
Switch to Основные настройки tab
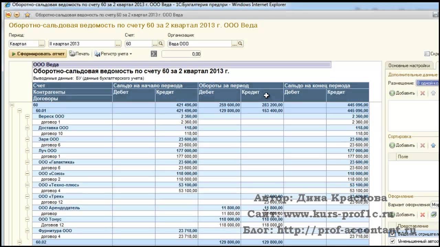click(409, 66)
